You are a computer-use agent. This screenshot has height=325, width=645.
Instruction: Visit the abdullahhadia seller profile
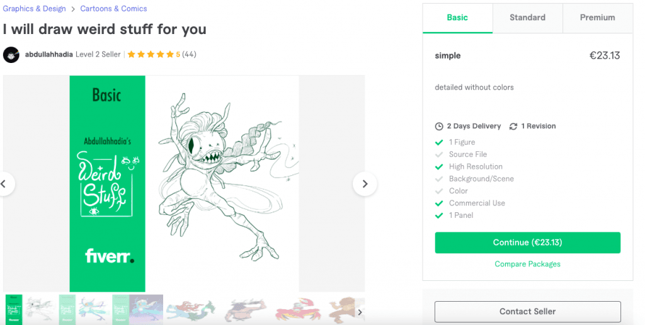click(x=49, y=55)
